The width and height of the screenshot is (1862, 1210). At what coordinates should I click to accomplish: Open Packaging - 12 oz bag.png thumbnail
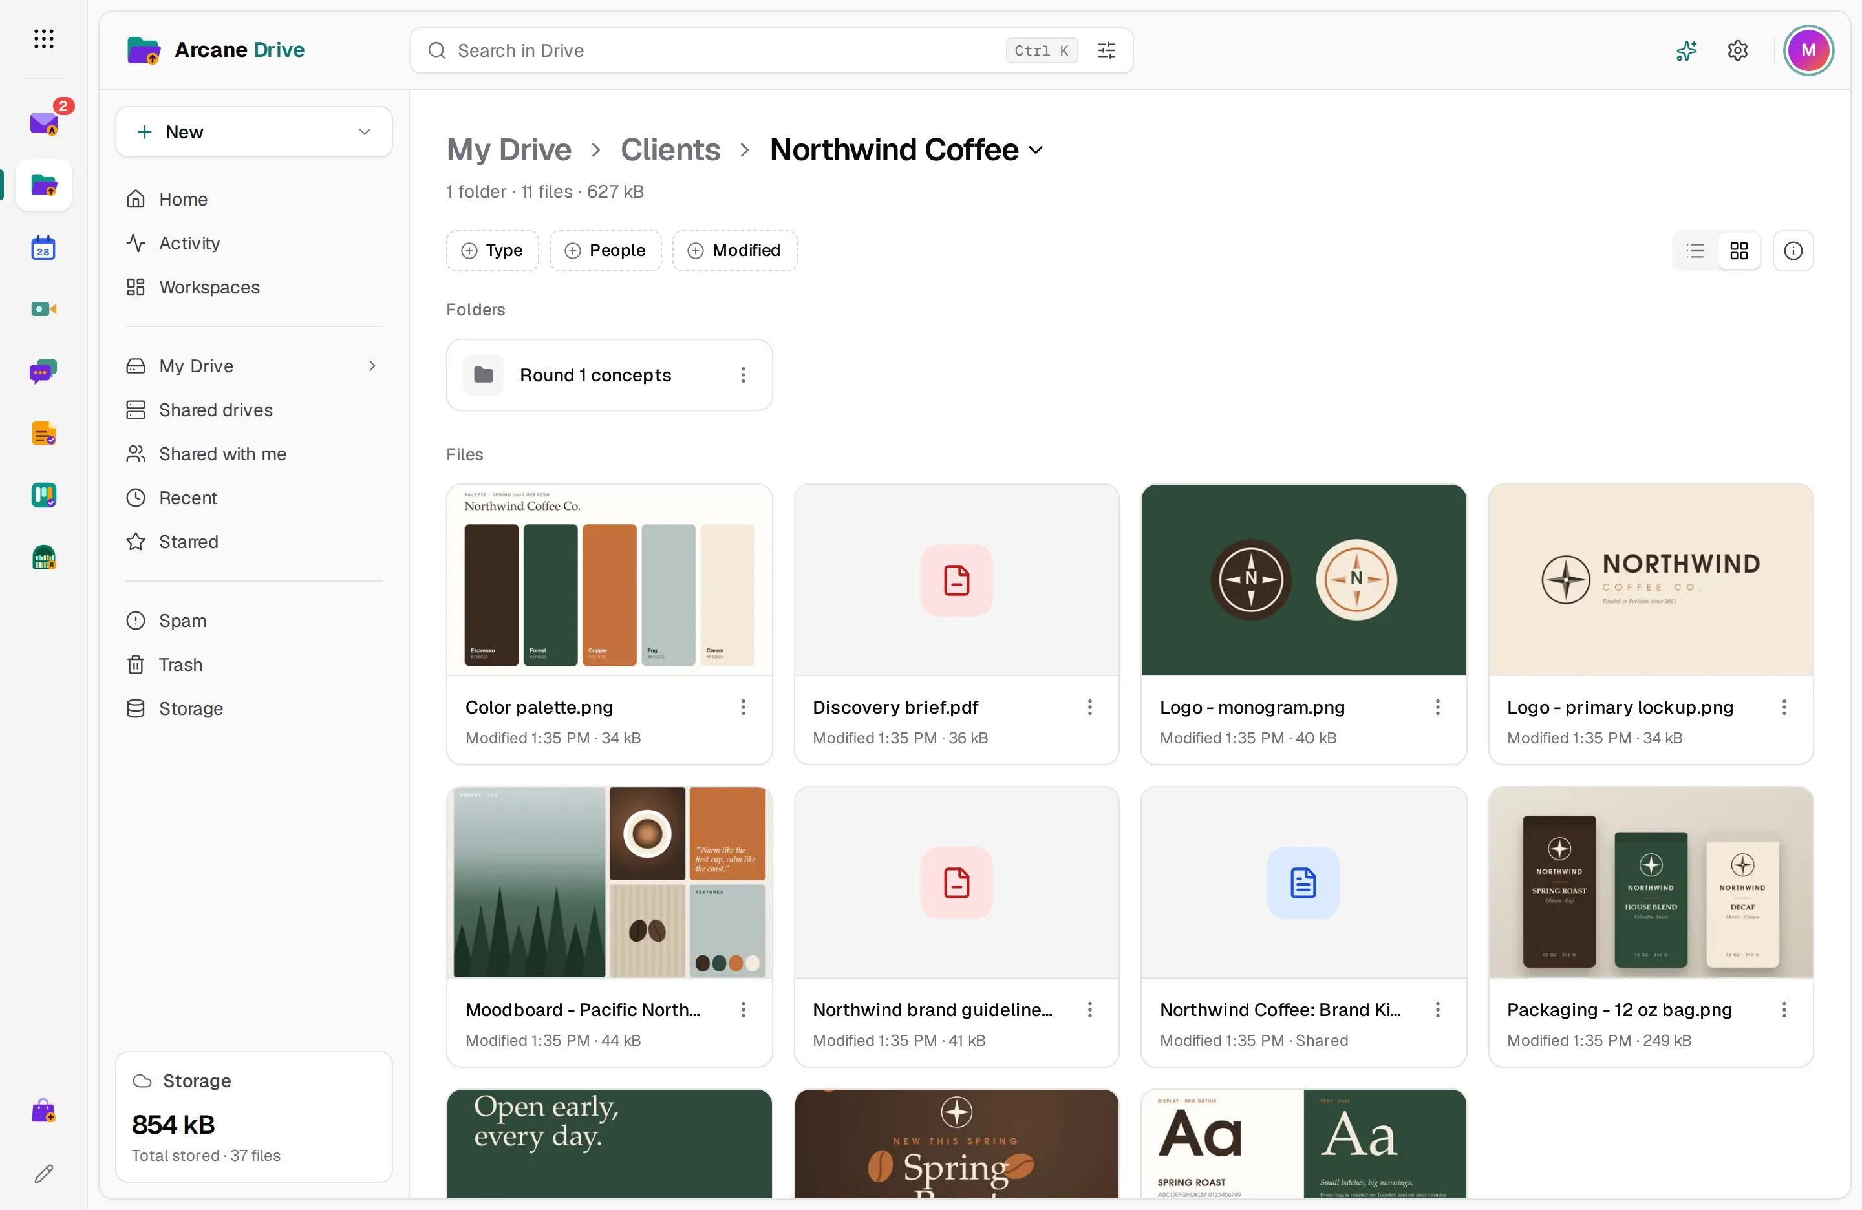click(1651, 882)
